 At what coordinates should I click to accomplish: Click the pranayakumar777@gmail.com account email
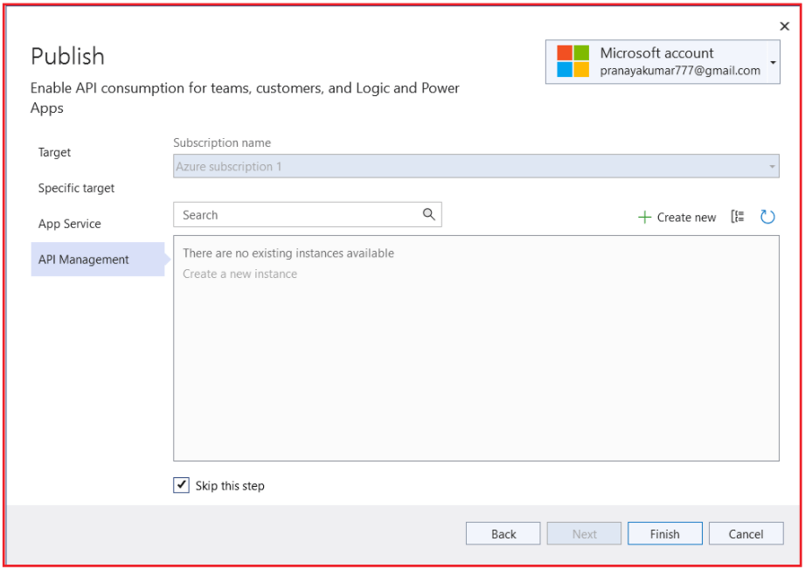pyautogui.click(x=680, y=70)
